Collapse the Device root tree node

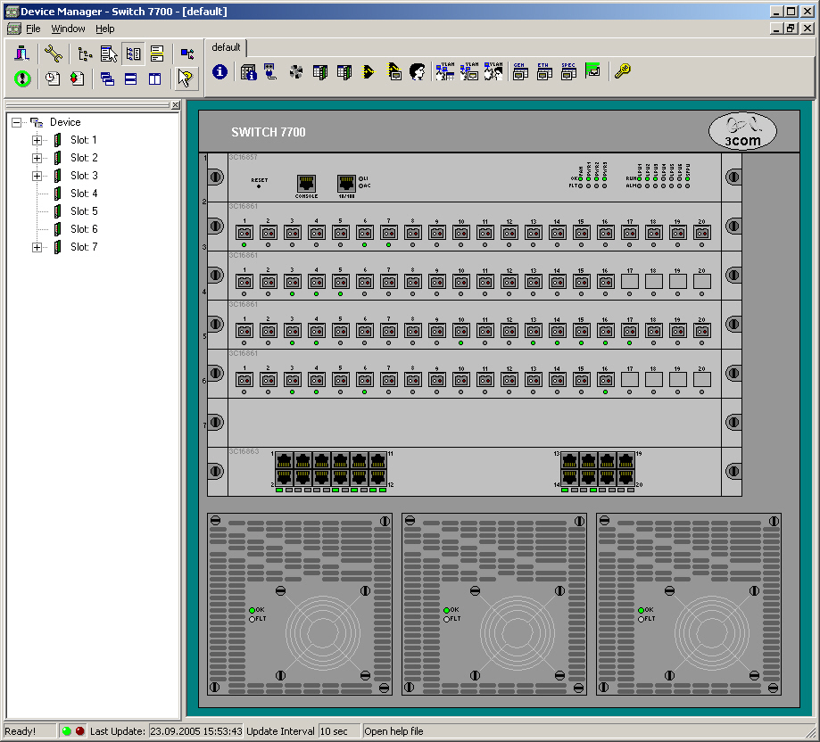pos(17,122)
